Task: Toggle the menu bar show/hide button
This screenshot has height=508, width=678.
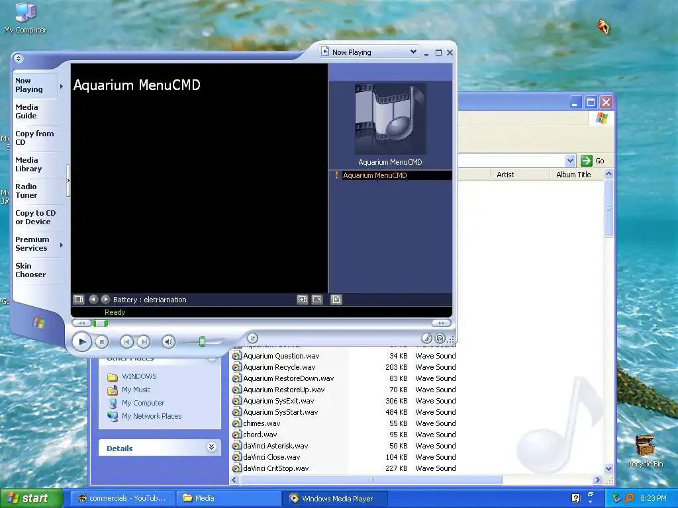Action: (x=18, y=58)
